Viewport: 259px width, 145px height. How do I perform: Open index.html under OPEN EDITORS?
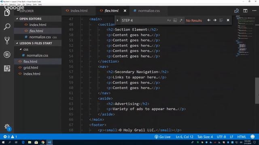38,25
